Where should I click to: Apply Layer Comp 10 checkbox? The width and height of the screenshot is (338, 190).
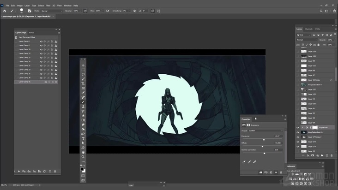pos(16,49)
